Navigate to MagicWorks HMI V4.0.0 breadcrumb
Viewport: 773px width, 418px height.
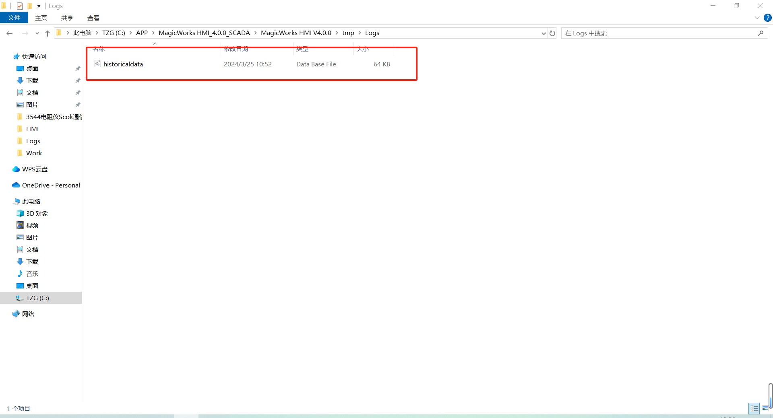[296, 33]
